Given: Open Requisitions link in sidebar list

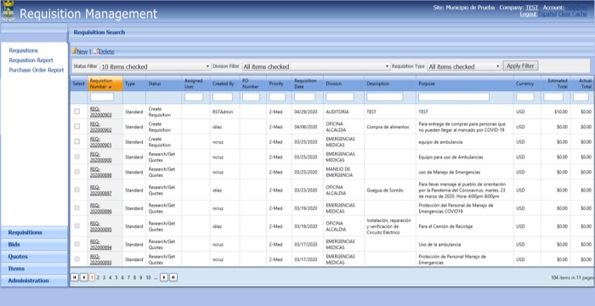Looking at the screenshot, I should click(24, 50).
